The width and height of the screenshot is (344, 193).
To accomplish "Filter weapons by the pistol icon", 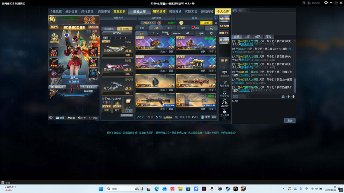I will pyautogui.click(x=165, y=33).
